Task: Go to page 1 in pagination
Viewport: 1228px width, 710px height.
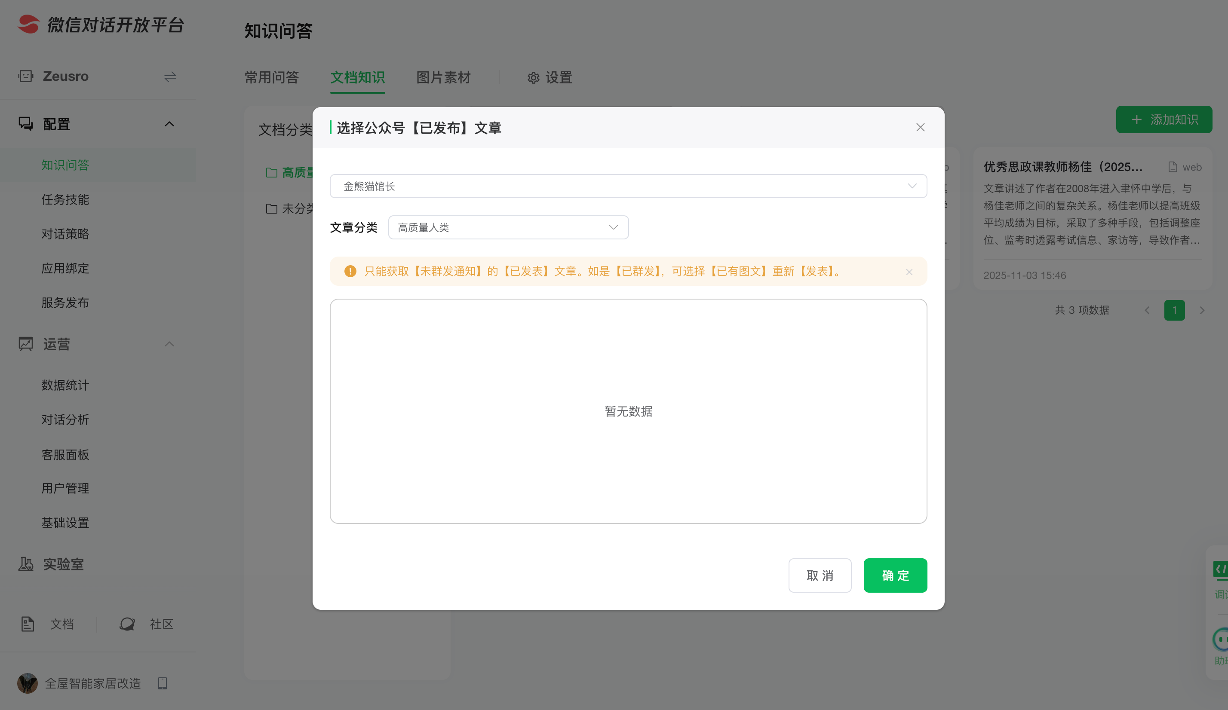Action: coord(1174,310)
